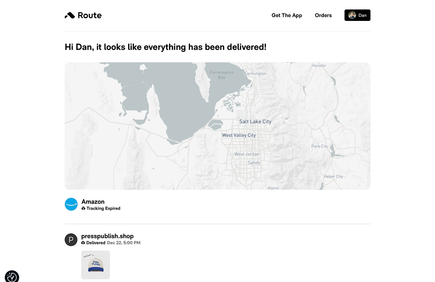435x282 pixels.
Task: Click the Sandy map label
Action: [254, 163]
